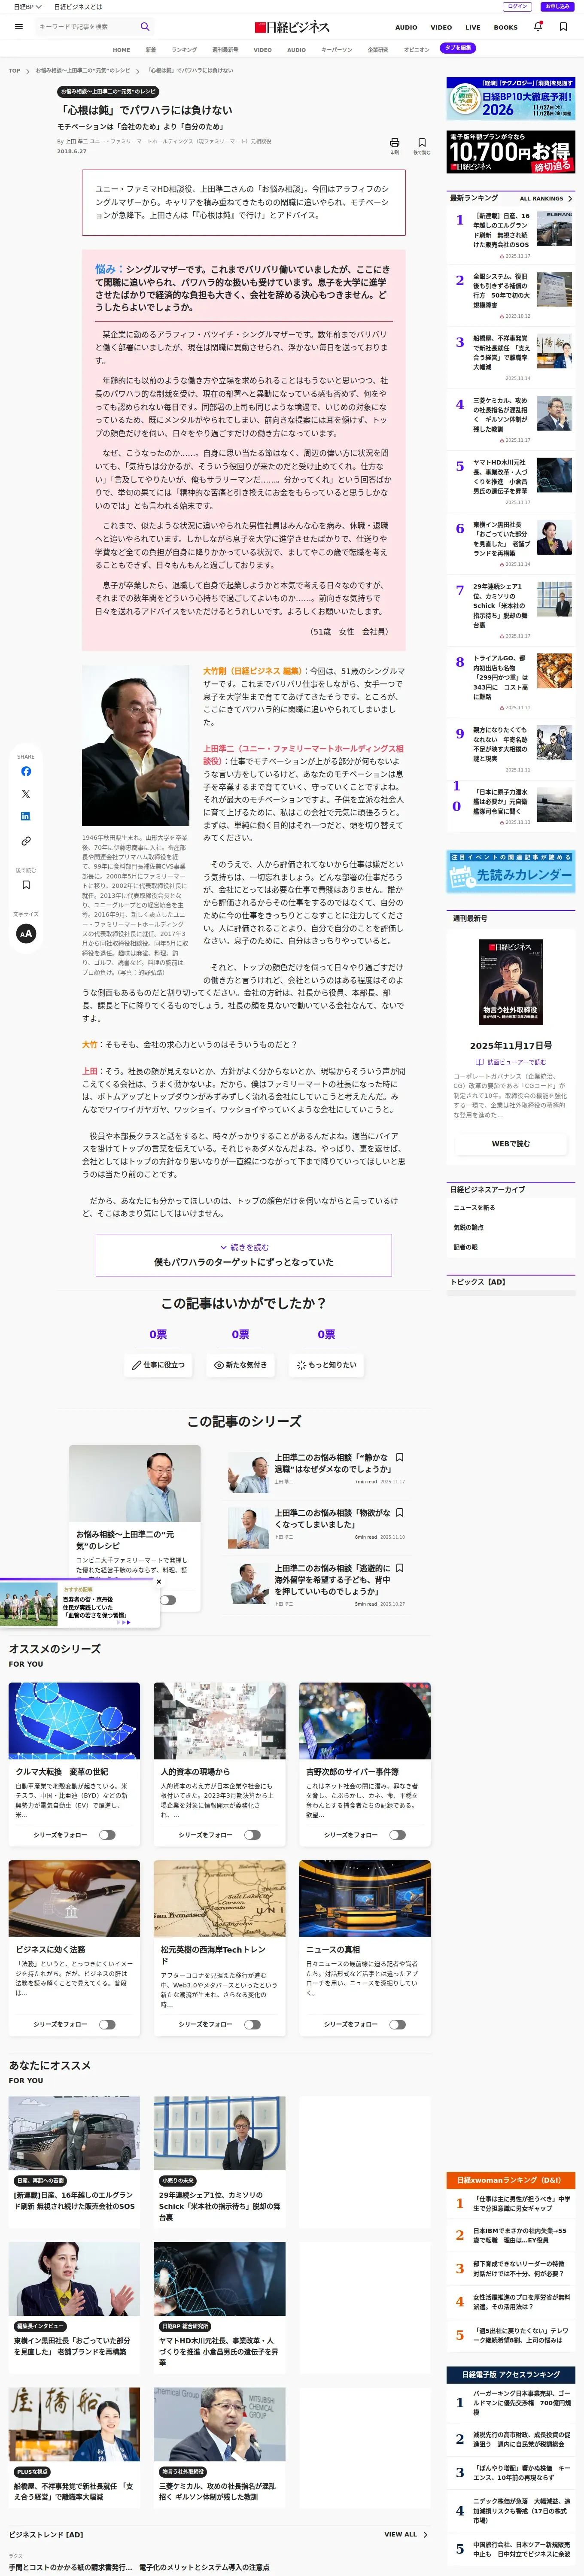Open 電子版年額プラン 10,700円お得 ad

[511, 152]
